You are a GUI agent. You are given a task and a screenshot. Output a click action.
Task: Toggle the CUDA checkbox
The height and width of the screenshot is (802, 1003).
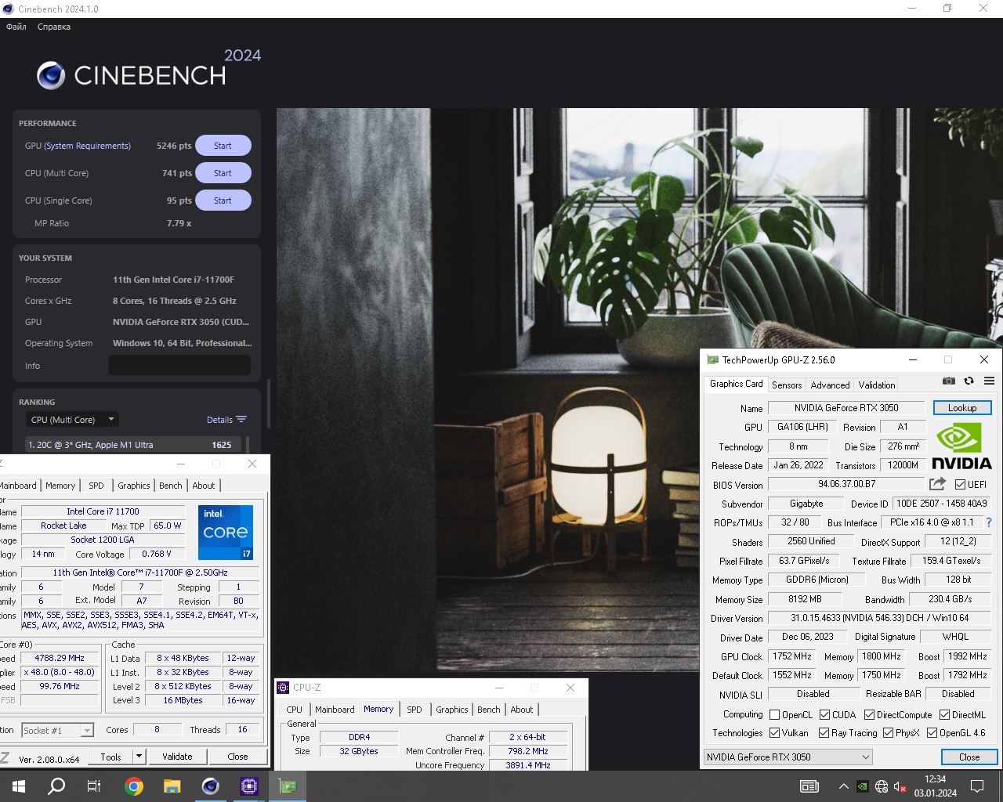coord(825,715)
